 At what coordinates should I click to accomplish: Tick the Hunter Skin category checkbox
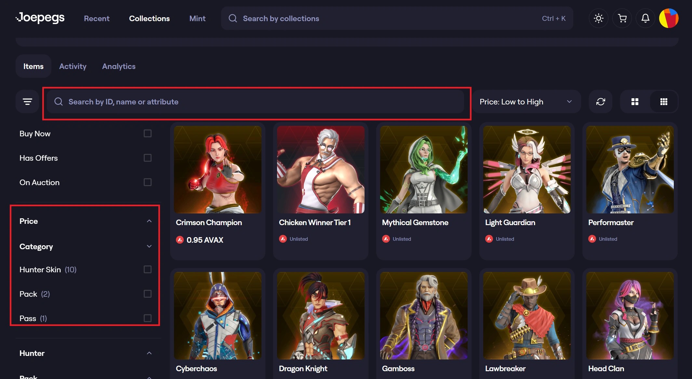click(147, 270)
